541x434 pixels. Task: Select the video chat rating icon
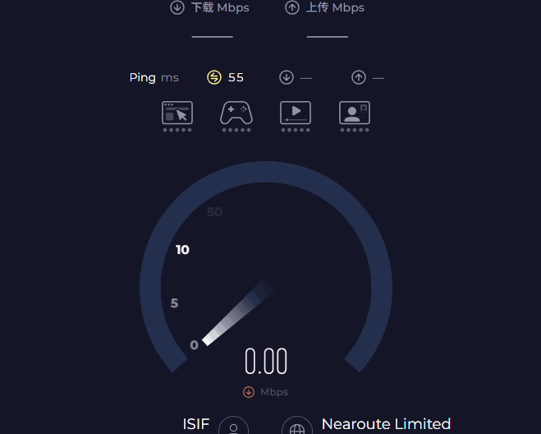coord(355,113)
